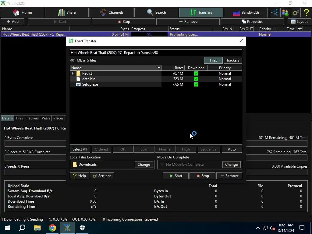Select the Redist folder icon

point(78,73)
